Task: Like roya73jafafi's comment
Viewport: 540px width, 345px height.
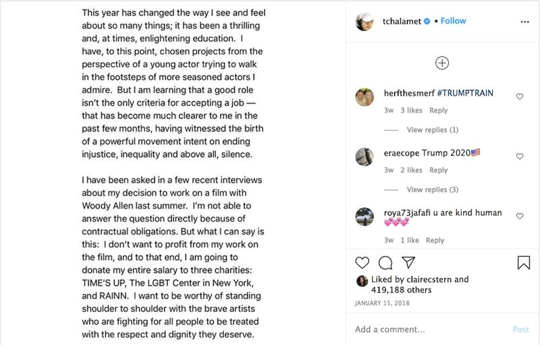Action: tap(520, 216)
